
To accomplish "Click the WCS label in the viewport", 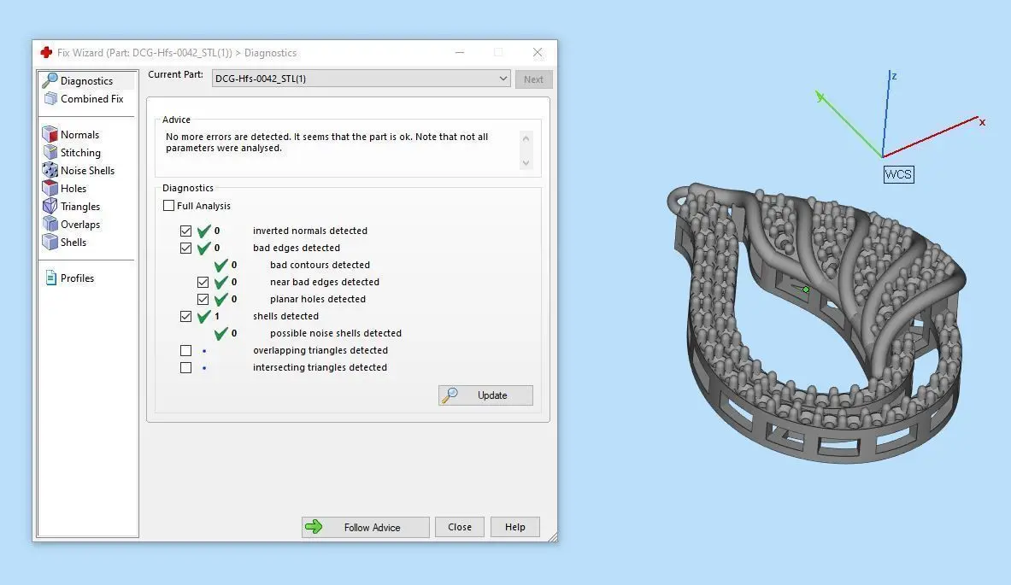I will (x=898, y=174).
